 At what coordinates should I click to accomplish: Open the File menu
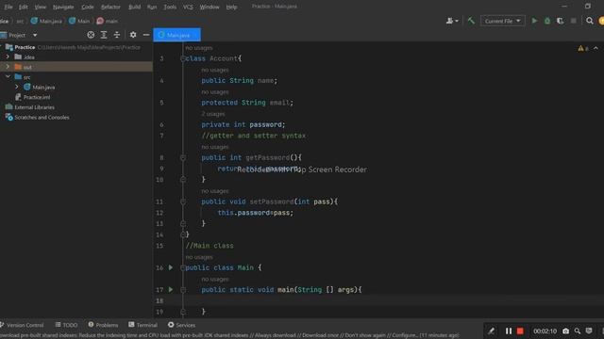click(8, 7)
